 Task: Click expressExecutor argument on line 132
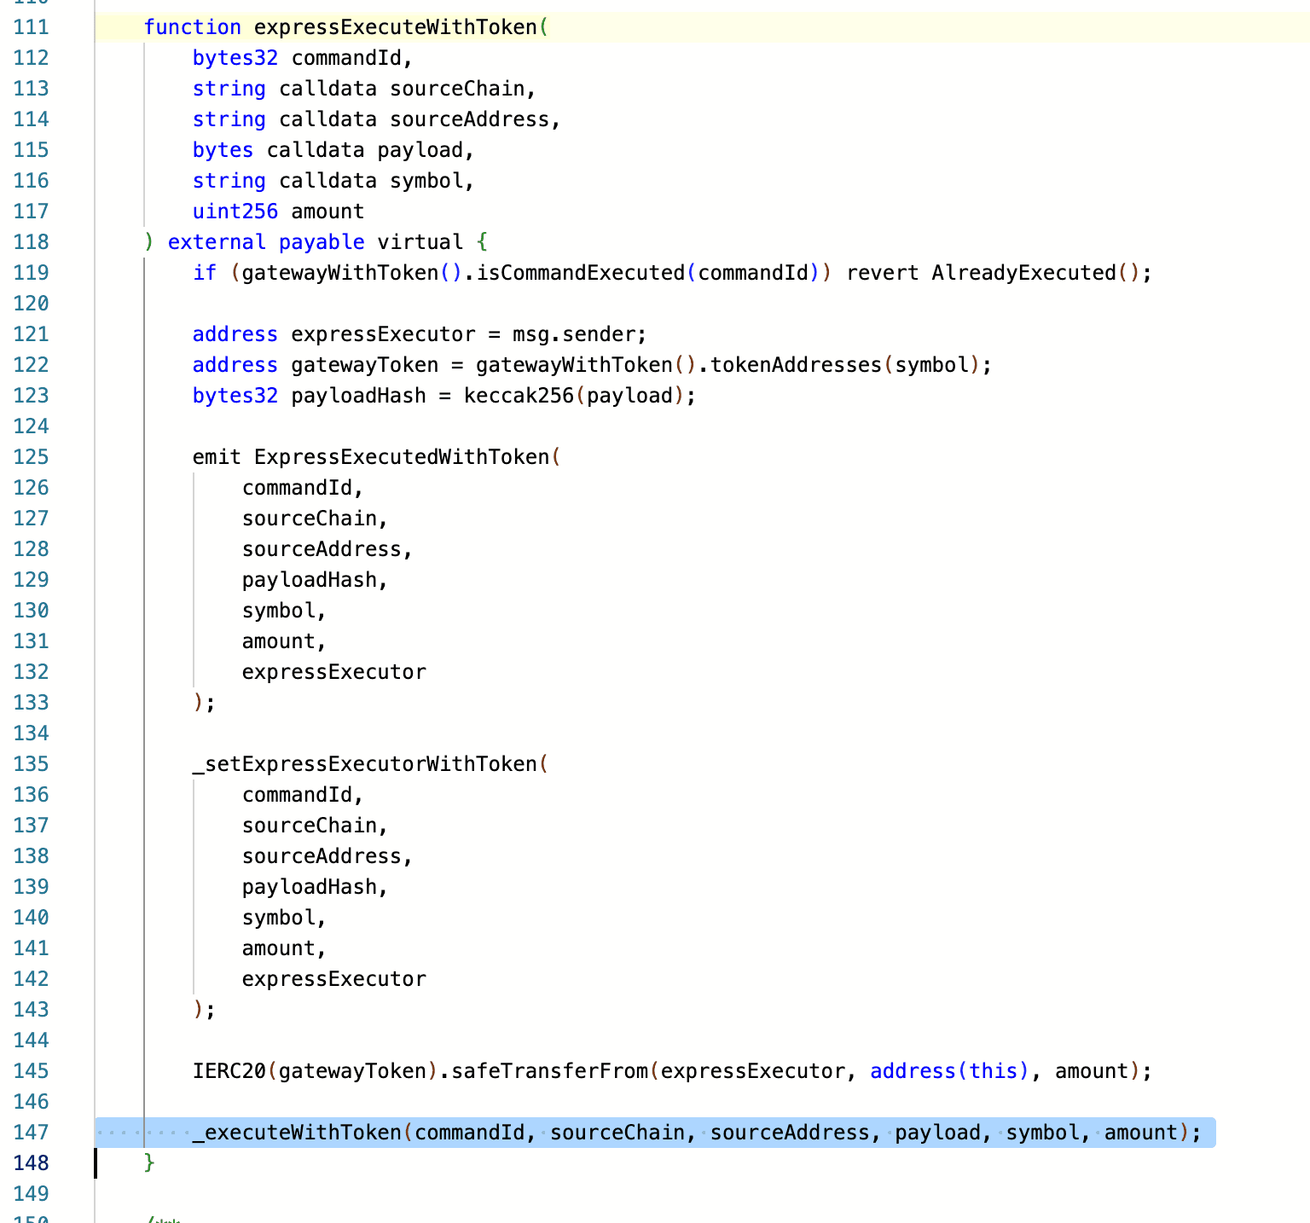(x=334, y=672)
